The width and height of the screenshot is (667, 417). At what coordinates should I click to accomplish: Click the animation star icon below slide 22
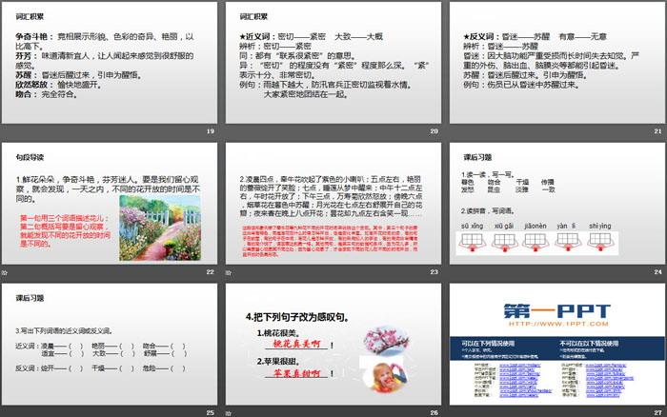pyautogui.click(x=5, y=272)
